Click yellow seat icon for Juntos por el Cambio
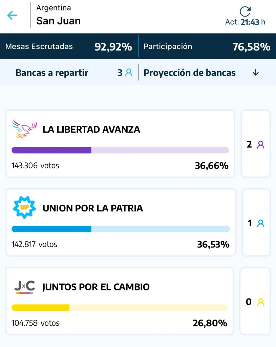The height and width of the screenshot is (347, 276). pyautogui.click(x=260, y=302)
